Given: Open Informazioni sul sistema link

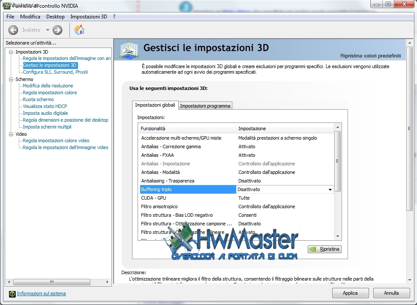Looking at the screenshot, I should (41, 293).
